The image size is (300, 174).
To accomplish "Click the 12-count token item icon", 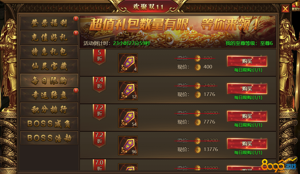I will (x=128, y=91).
